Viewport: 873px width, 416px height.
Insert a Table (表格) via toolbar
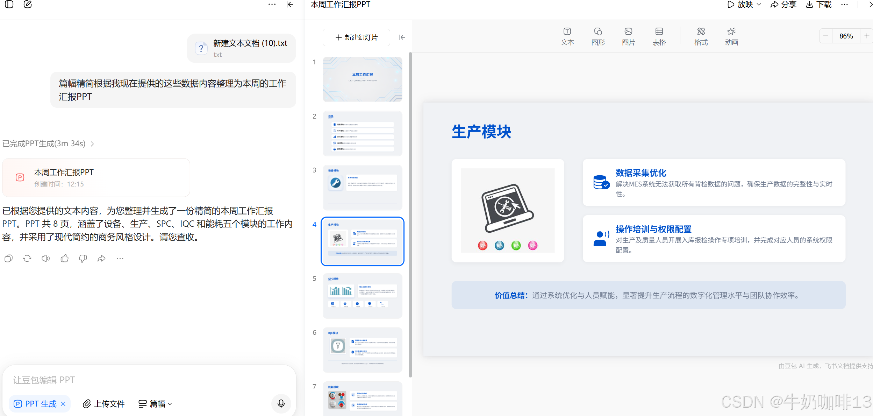(659, 36)
